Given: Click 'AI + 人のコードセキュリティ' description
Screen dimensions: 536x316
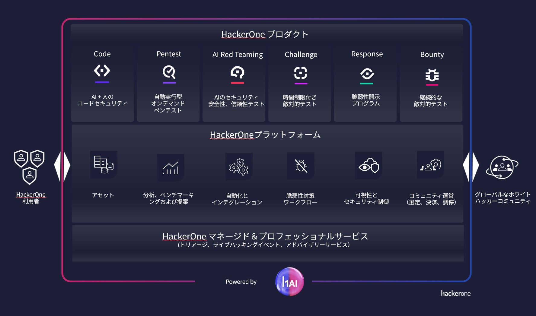Looking at the screenshot, I should [x=102, y=100].
